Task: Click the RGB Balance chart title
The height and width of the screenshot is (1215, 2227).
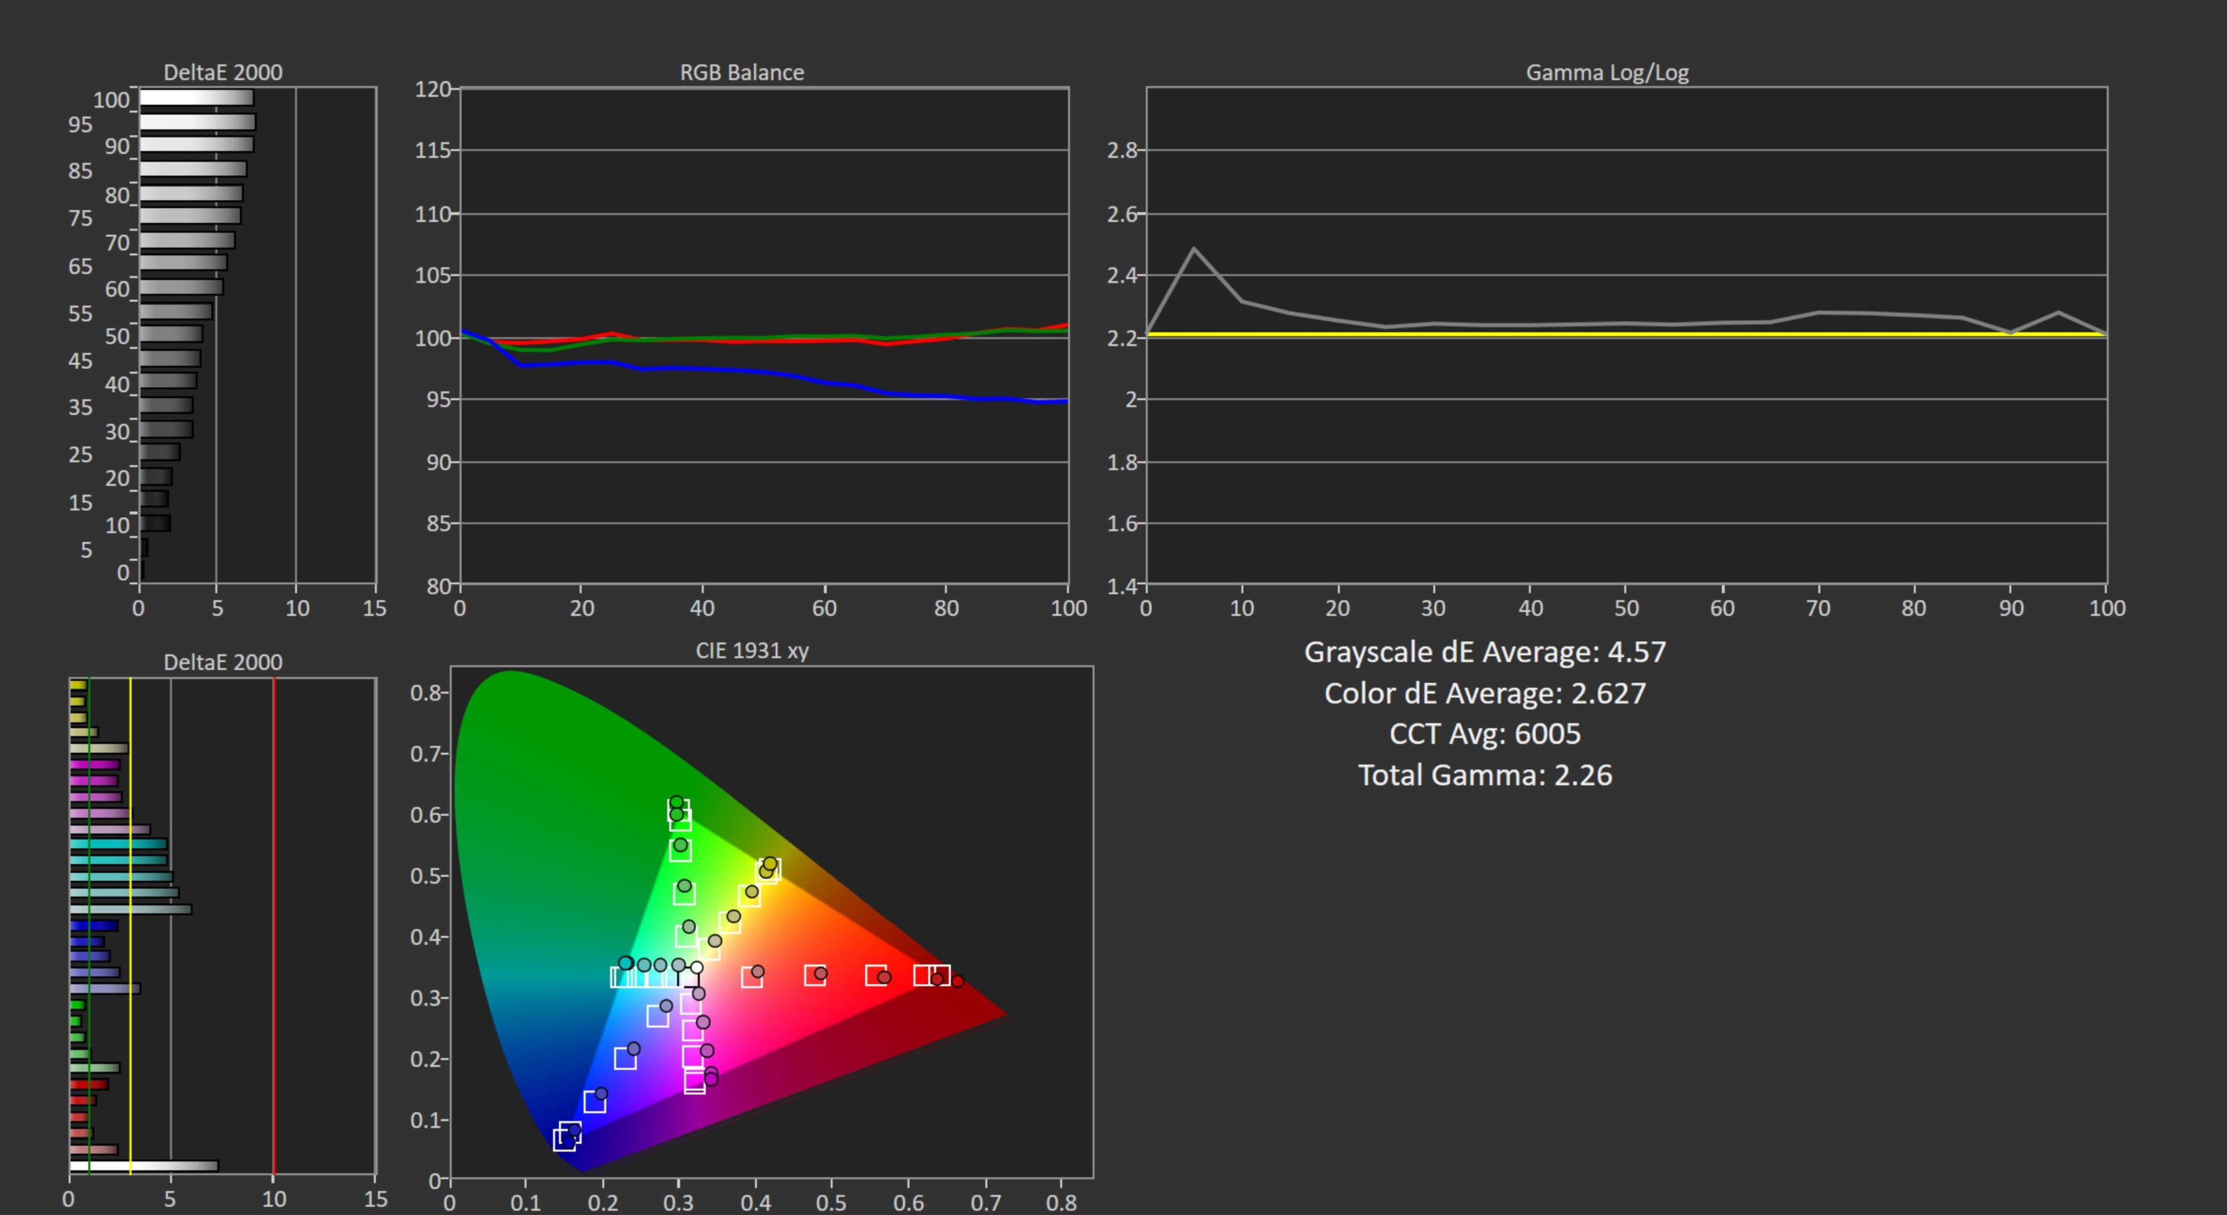Action: coord(741,72)
